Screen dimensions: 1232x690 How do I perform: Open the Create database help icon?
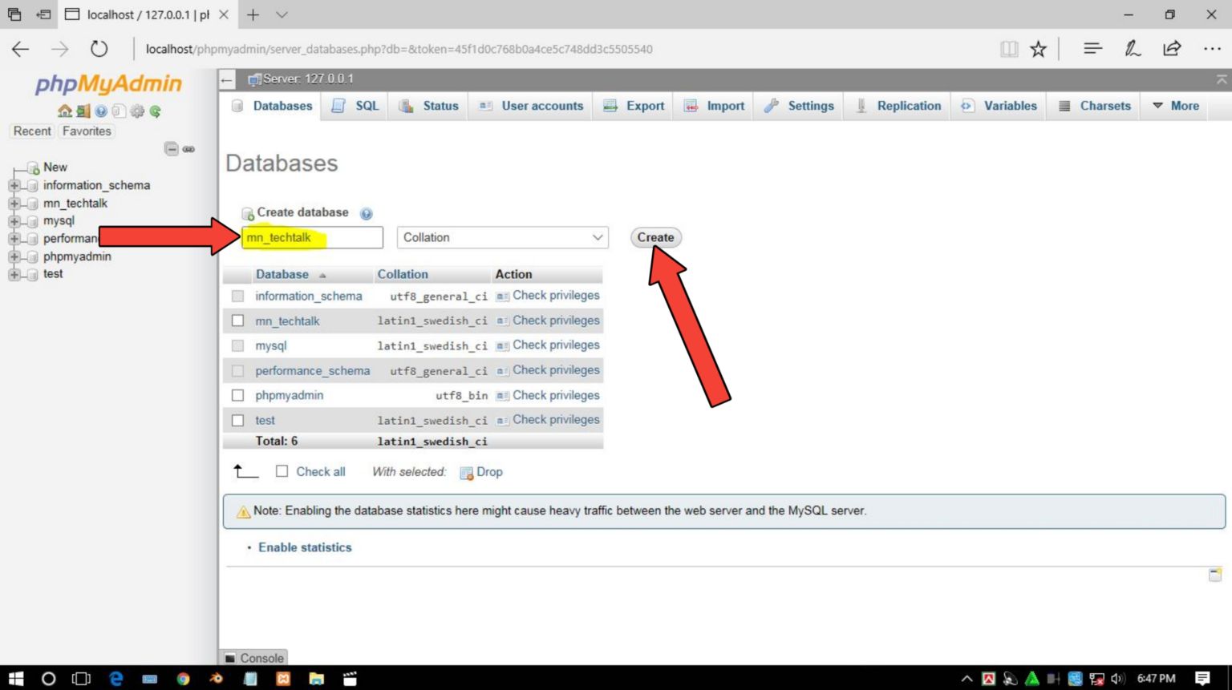[366, 213]
